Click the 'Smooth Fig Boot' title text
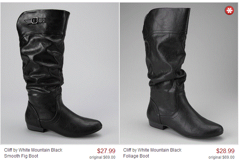239x165 pixels. [x=21, y=156]
